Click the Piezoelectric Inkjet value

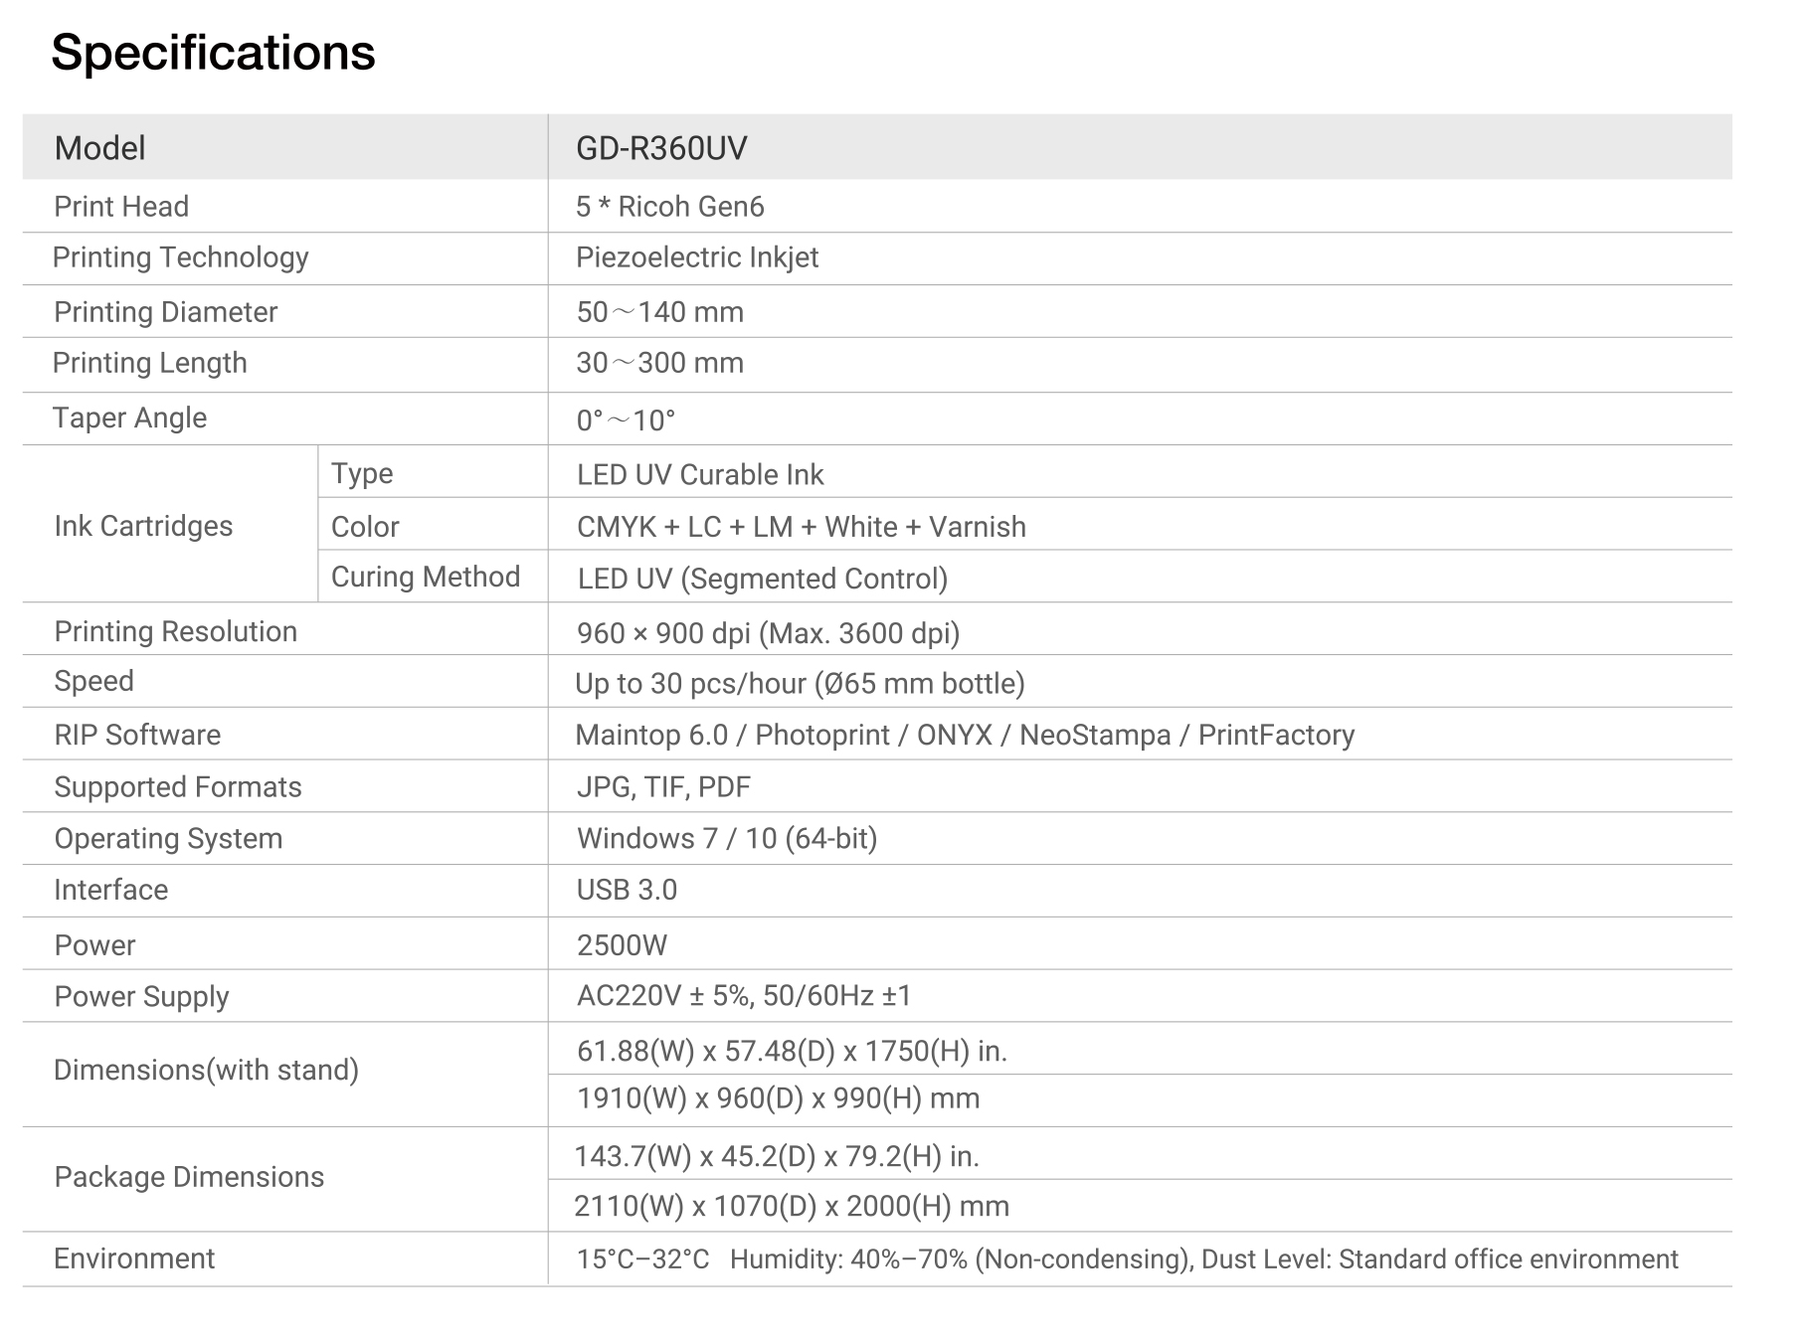[x=696, y=257]
